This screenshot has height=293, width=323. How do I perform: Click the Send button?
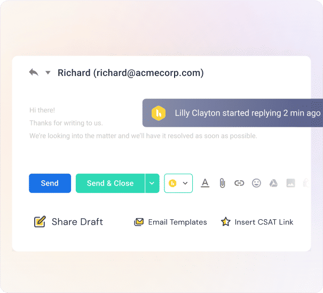tap(50, 183)
